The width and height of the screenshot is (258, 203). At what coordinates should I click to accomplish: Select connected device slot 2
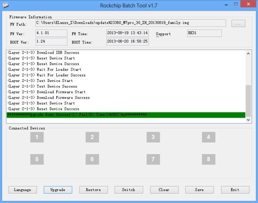pyautogui.click(x=92, y=137)
